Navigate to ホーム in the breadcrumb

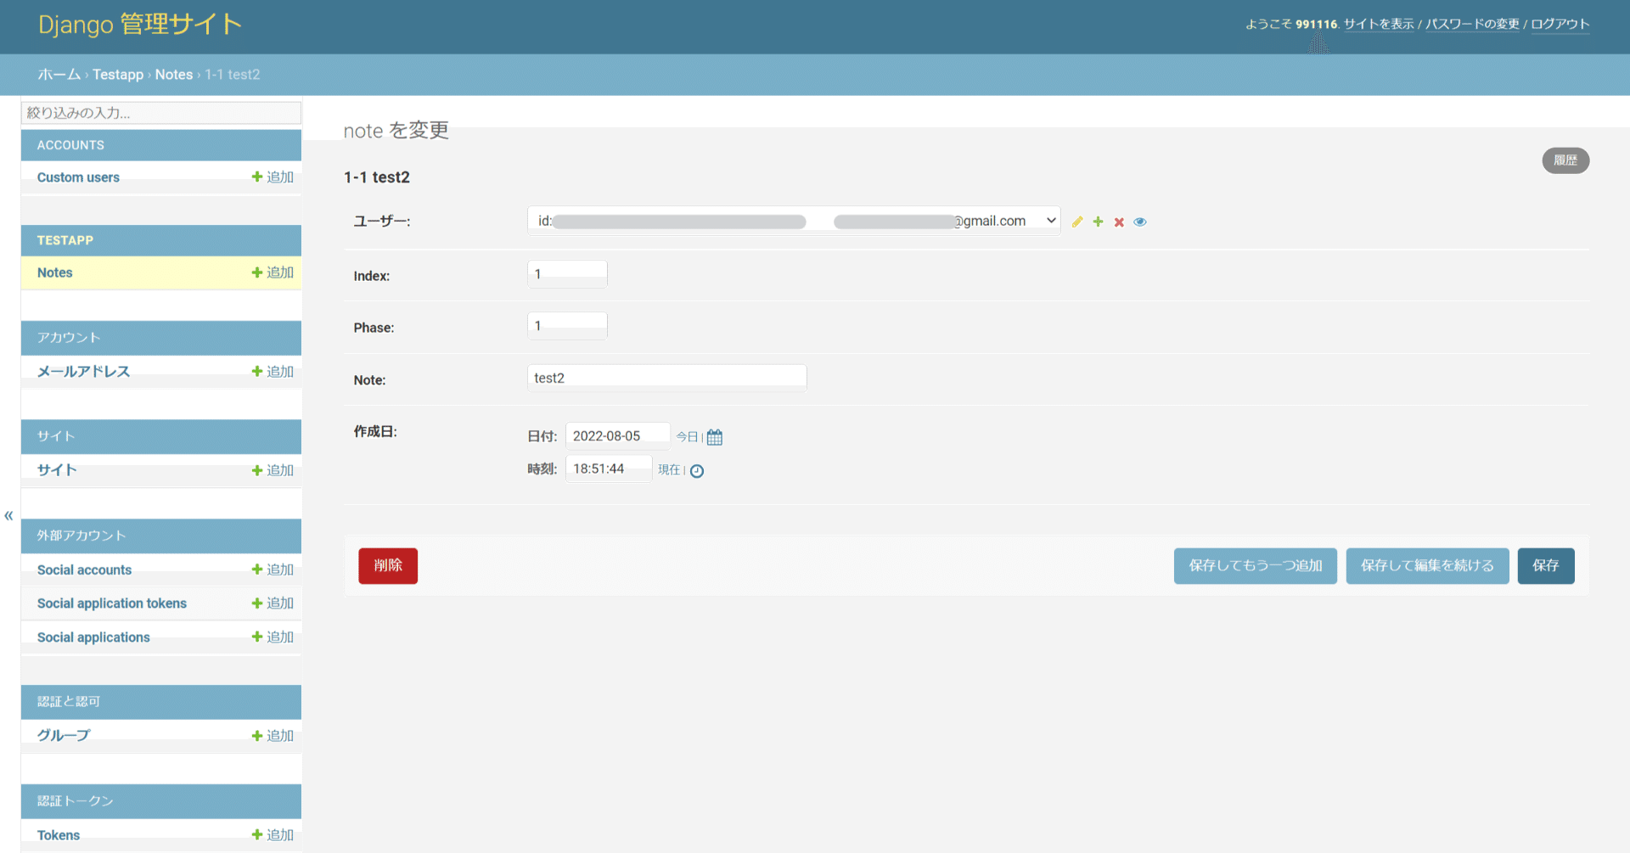[x=58, y=75]
